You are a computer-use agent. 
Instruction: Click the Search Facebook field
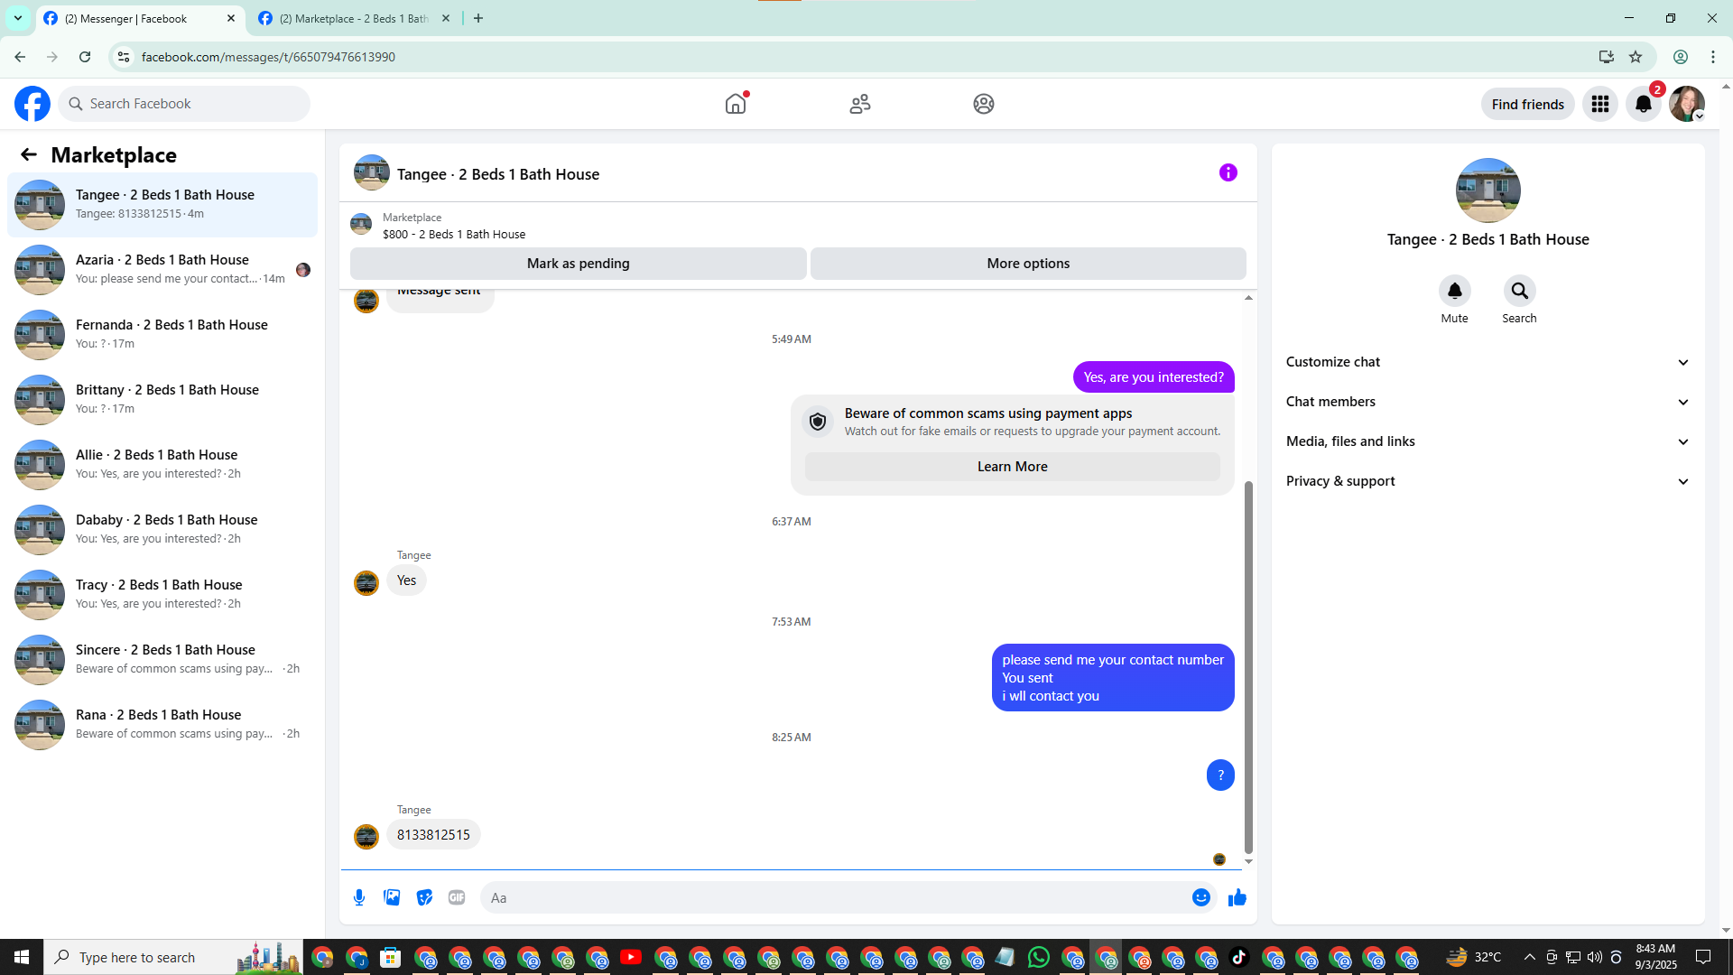pyautogui.click(x=185, y=104)
